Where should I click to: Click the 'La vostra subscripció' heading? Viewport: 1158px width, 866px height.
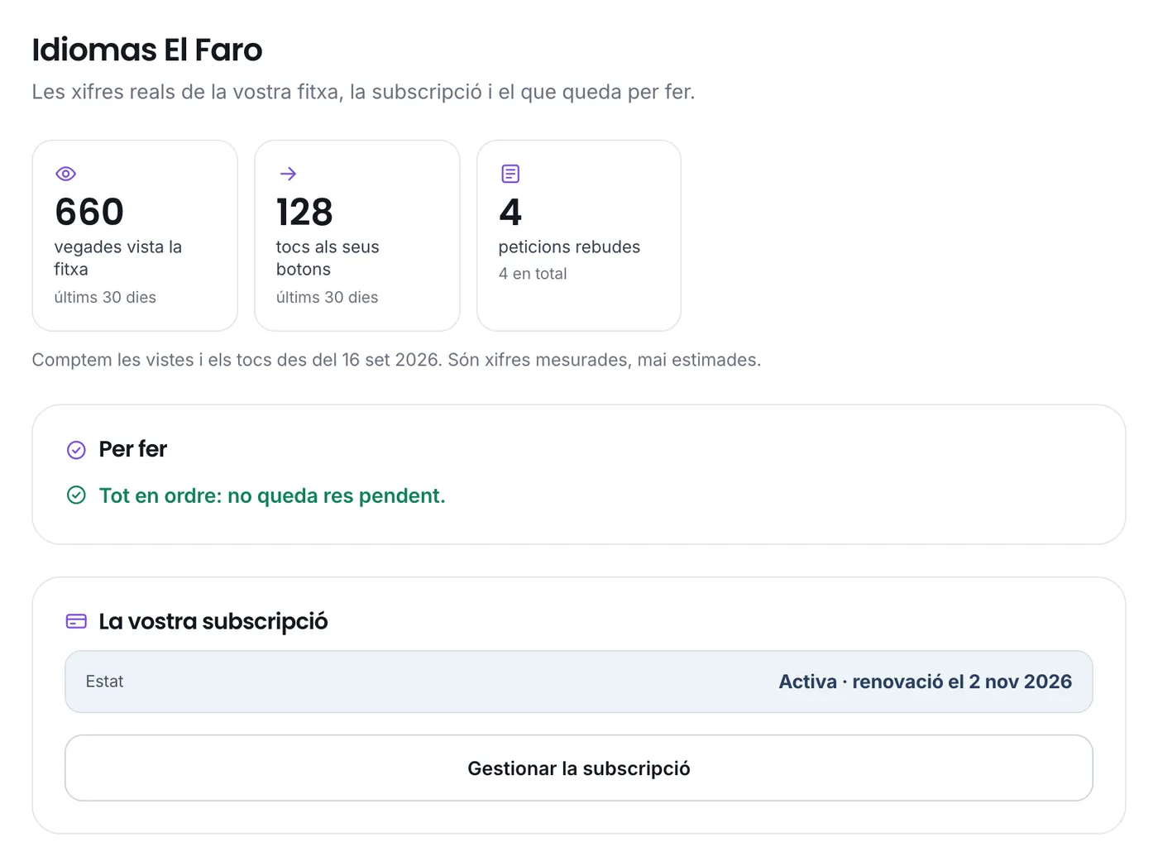point(213,621)
